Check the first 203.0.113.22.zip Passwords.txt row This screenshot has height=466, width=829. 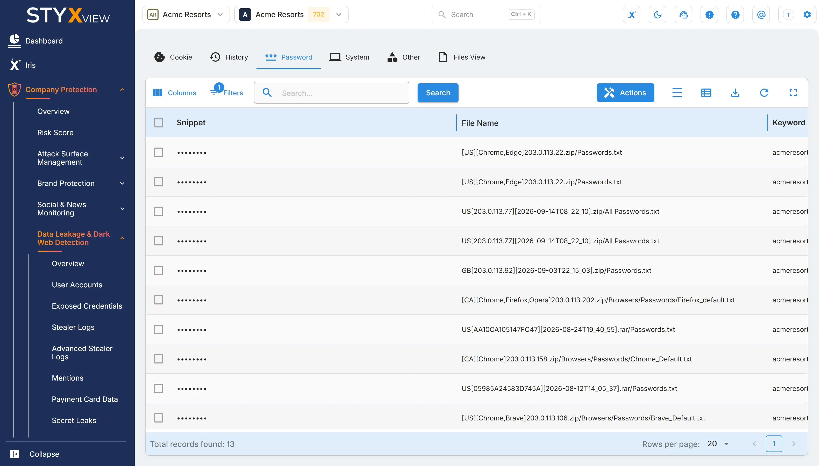click(158, 152)
